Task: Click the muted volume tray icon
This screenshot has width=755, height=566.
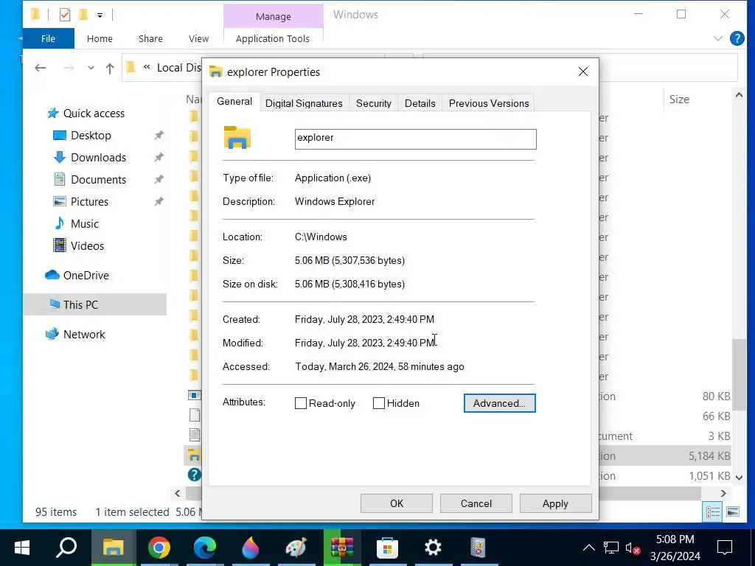Action: click(x=632, y=548)
